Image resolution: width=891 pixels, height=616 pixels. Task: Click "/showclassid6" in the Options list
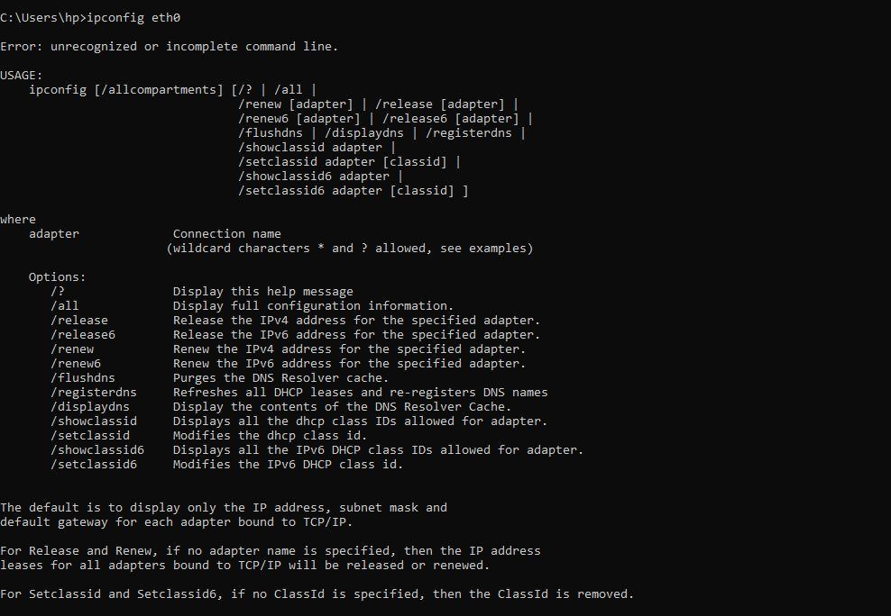[97, 450]
